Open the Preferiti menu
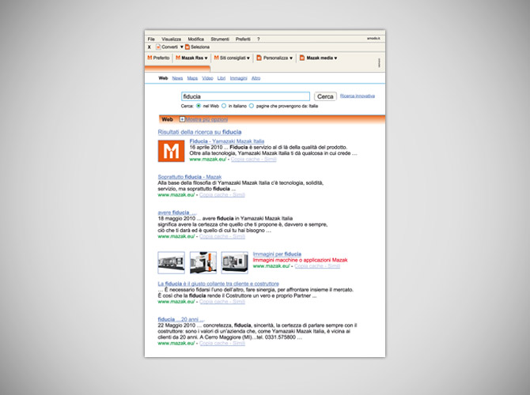The width and height of the screenshot is (530, 395). (x=243, y=39)
